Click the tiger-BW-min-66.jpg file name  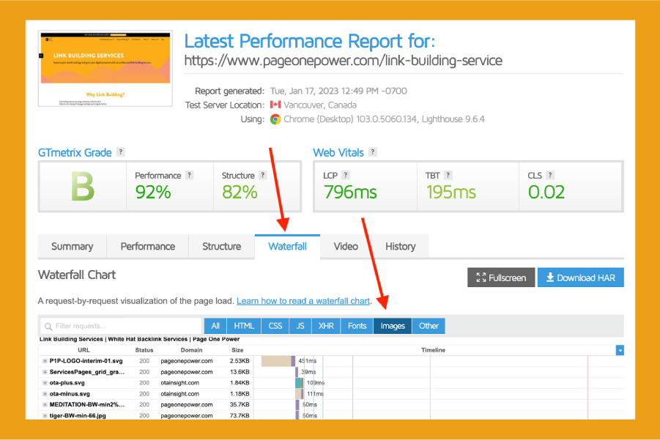pyautogui.click(x=78, y=416)
